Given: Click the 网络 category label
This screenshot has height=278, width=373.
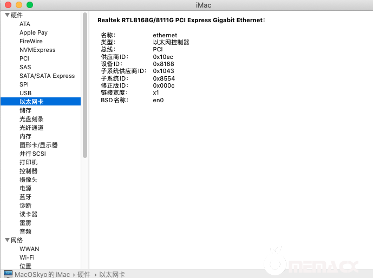Looking at the screenshot, I should 17,240.
